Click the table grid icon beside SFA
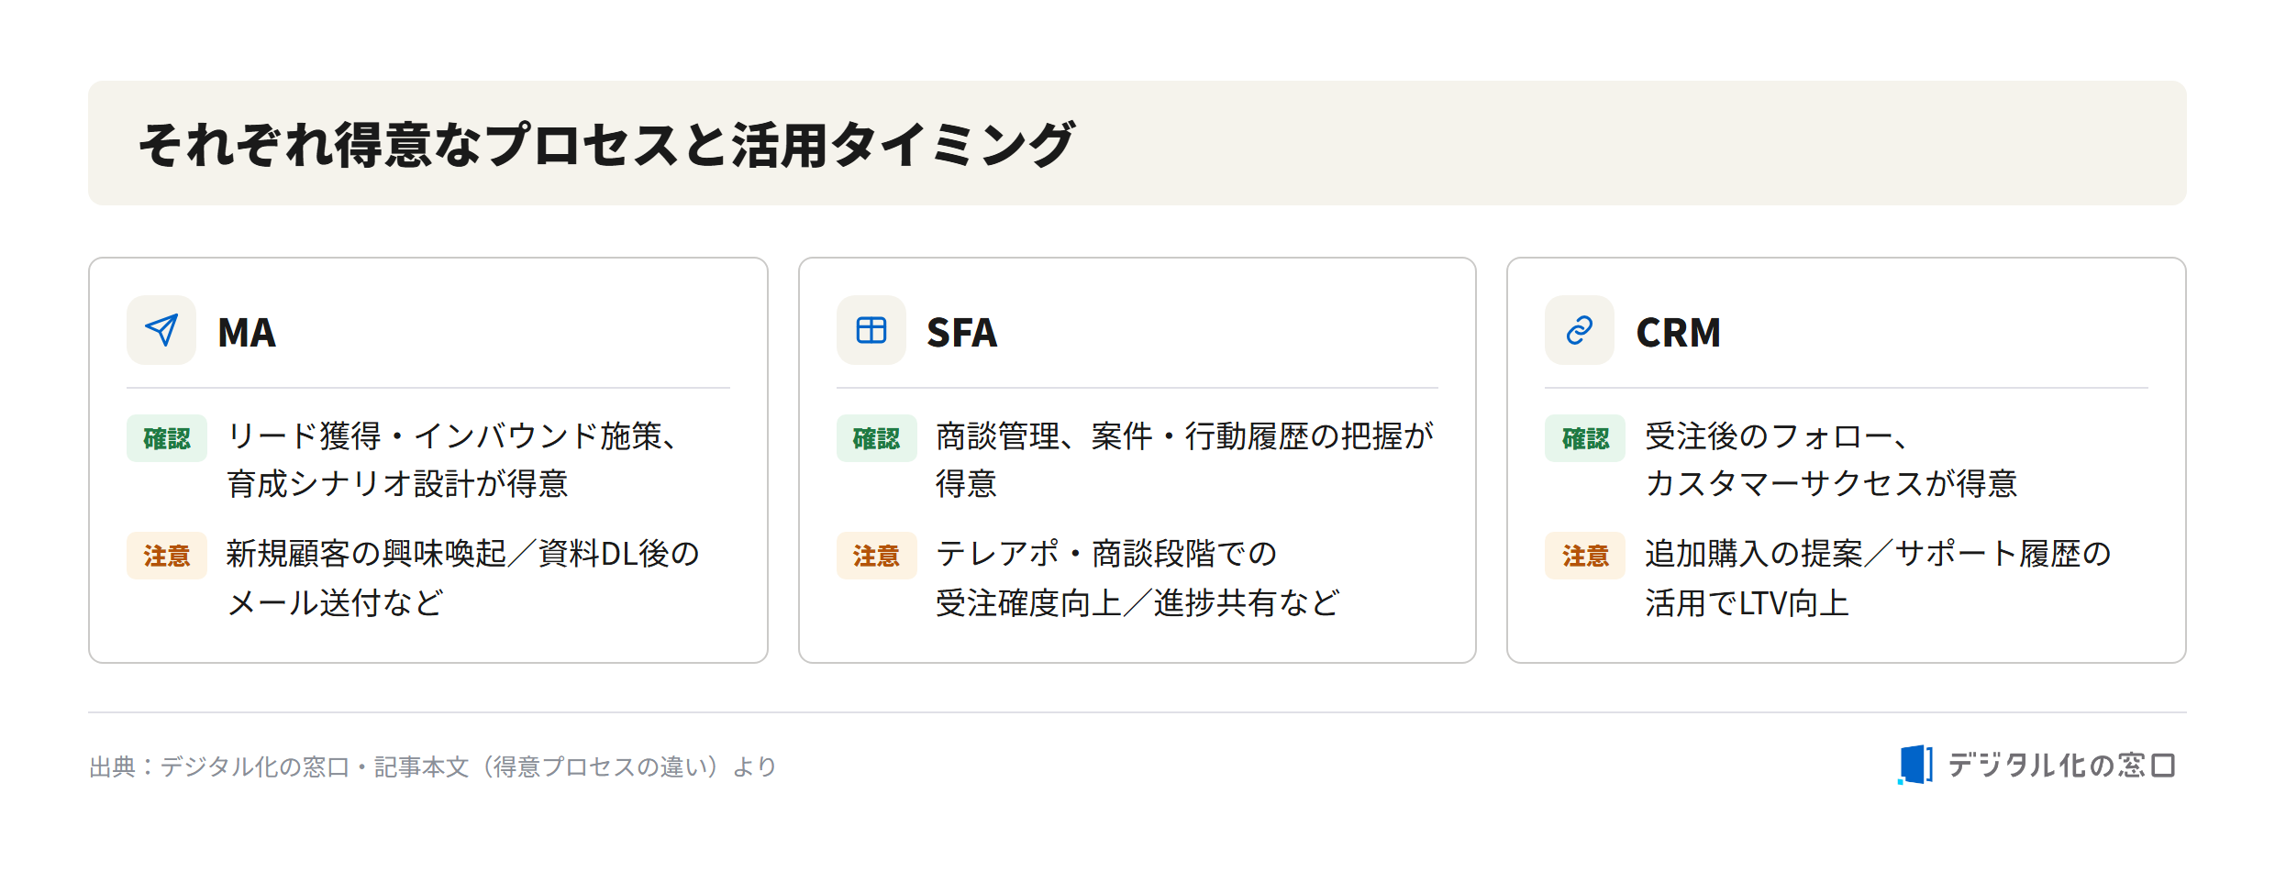 coord(871,330)
